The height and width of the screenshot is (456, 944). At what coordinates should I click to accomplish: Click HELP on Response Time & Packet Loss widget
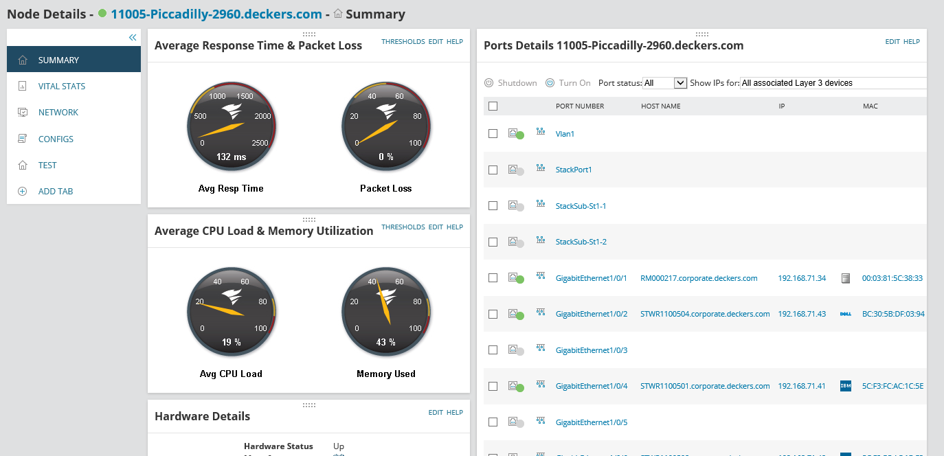coord(455,41)
